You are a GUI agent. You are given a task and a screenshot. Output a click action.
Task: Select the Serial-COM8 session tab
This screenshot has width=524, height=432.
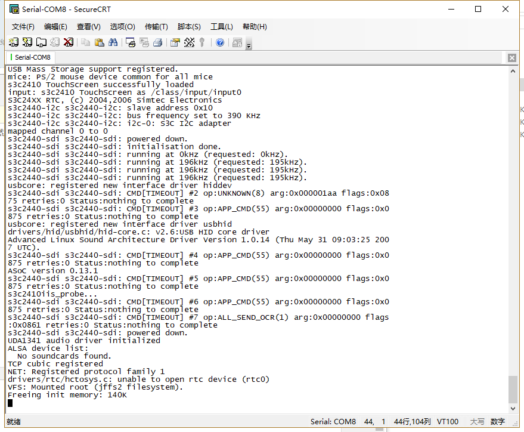(30, 57)
